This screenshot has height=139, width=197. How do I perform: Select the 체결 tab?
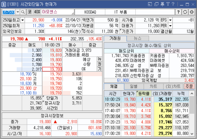pyautogui.click(x=114, y=86)
